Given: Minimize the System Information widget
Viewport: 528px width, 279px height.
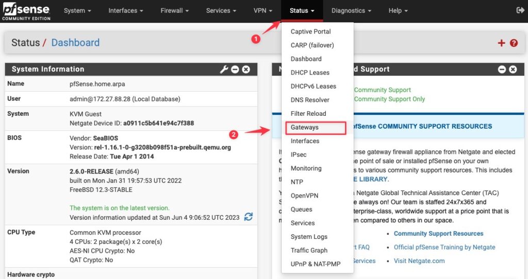Looking at the screenshot, I should (x=235, y=69).
